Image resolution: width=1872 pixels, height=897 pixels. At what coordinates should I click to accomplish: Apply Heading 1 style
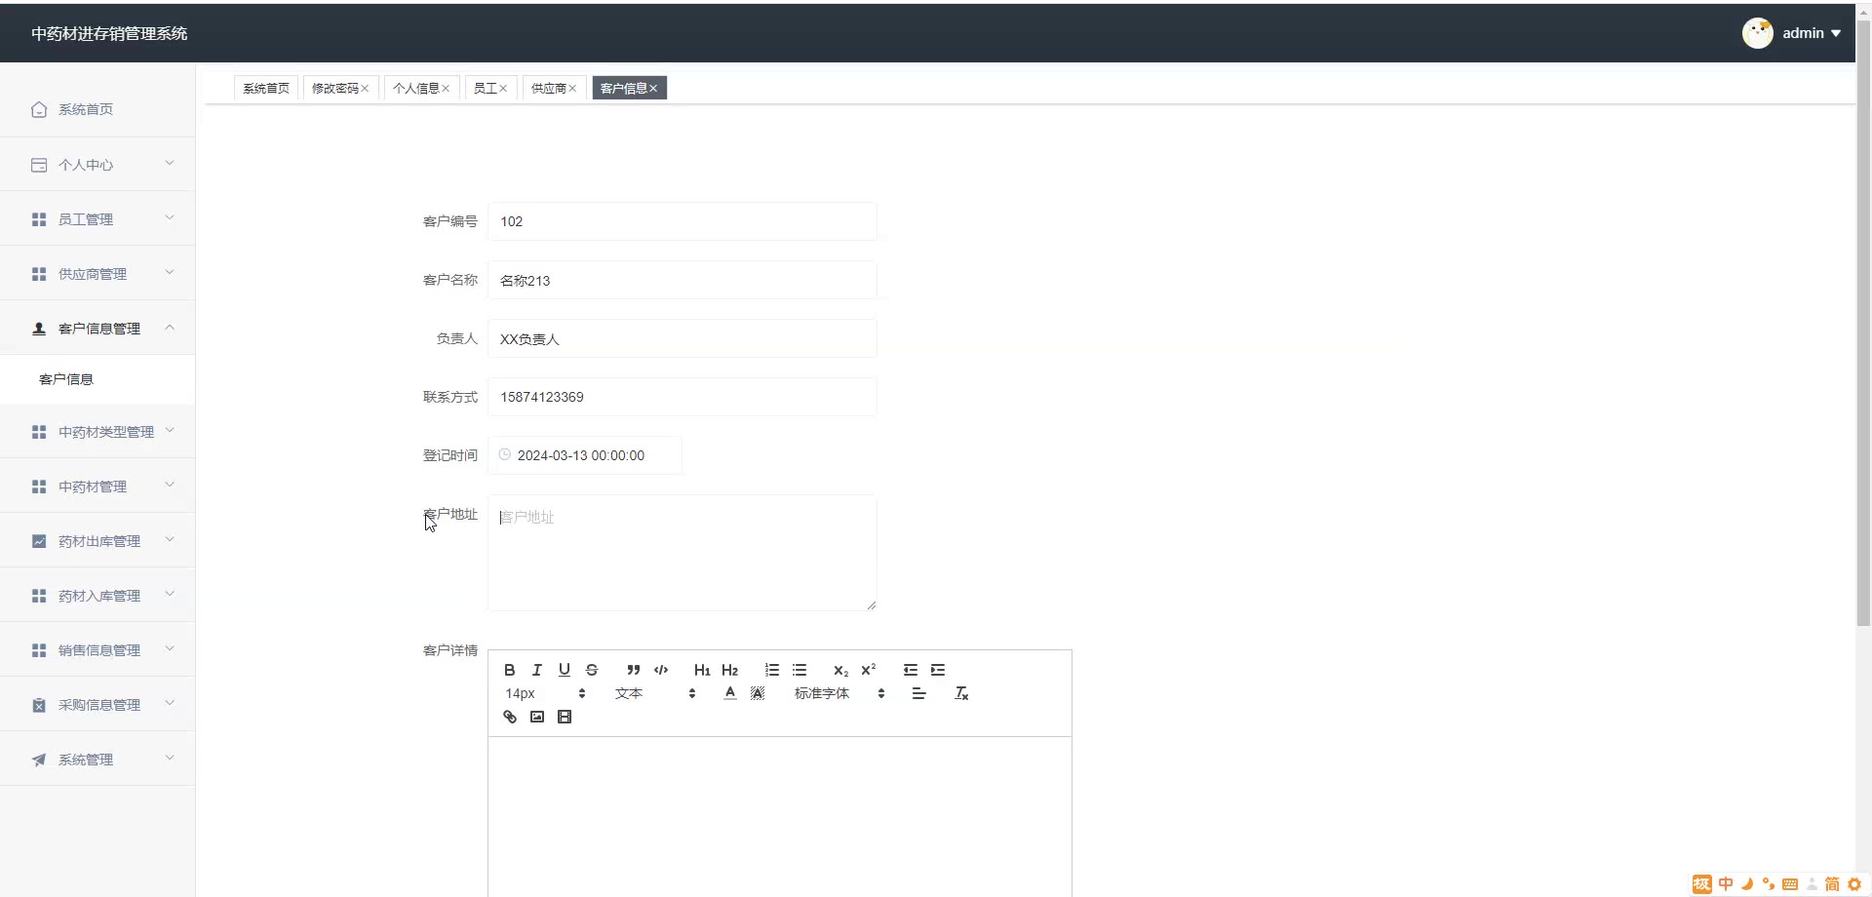702,670
